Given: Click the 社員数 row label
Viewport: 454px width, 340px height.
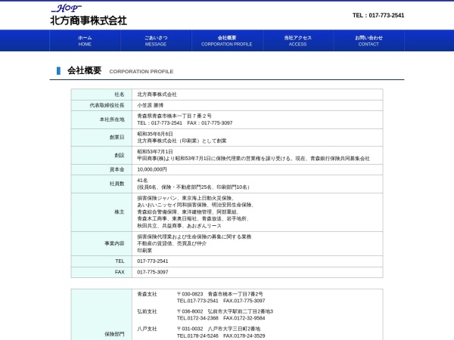Looking at the screenshot, I should [x=117, y=184].
